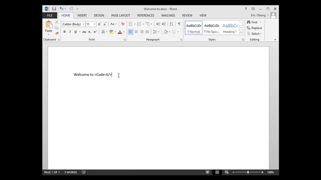Click the Redo icon in Quick Access toolbar
321x180 pixels.
tap(71, 8)
